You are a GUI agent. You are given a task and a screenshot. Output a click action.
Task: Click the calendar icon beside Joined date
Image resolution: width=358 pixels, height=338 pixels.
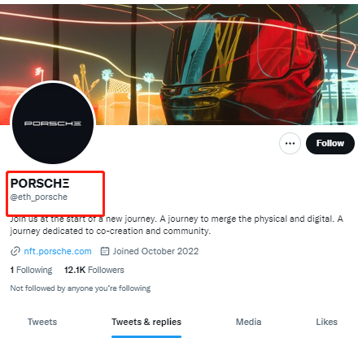[x=105, y=251]
